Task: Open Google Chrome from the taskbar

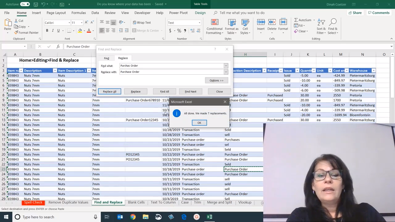Action: (x=133, y=217)
